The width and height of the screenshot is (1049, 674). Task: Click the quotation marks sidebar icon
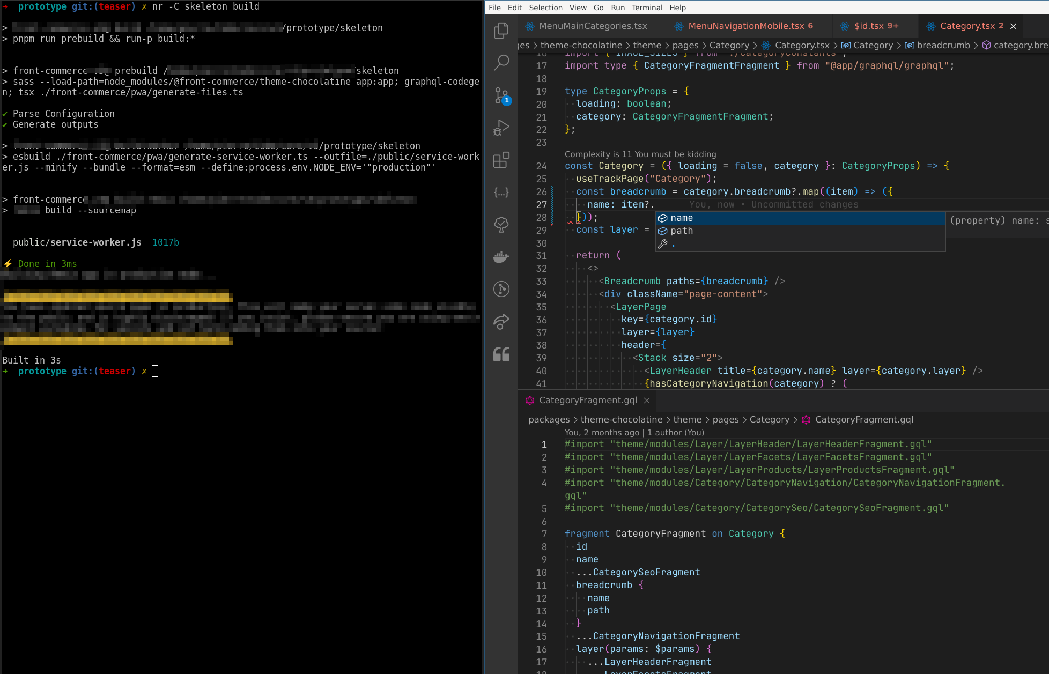click(x=501, y=354)
